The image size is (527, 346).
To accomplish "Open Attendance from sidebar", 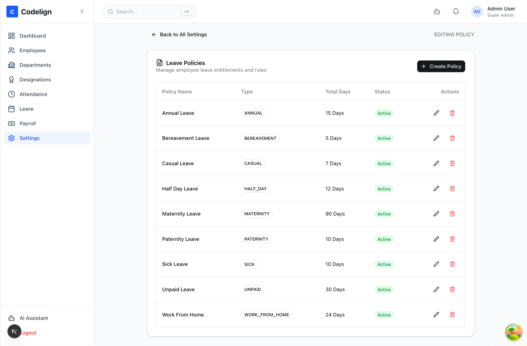I will (x=33, y=94).
